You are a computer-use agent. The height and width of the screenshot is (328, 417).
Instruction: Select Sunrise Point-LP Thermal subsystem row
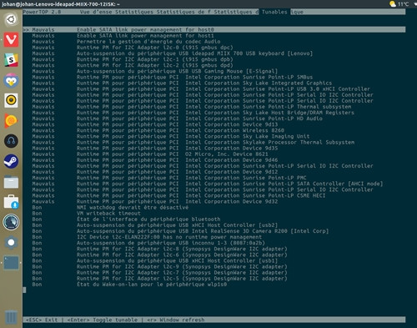[214, 107]
